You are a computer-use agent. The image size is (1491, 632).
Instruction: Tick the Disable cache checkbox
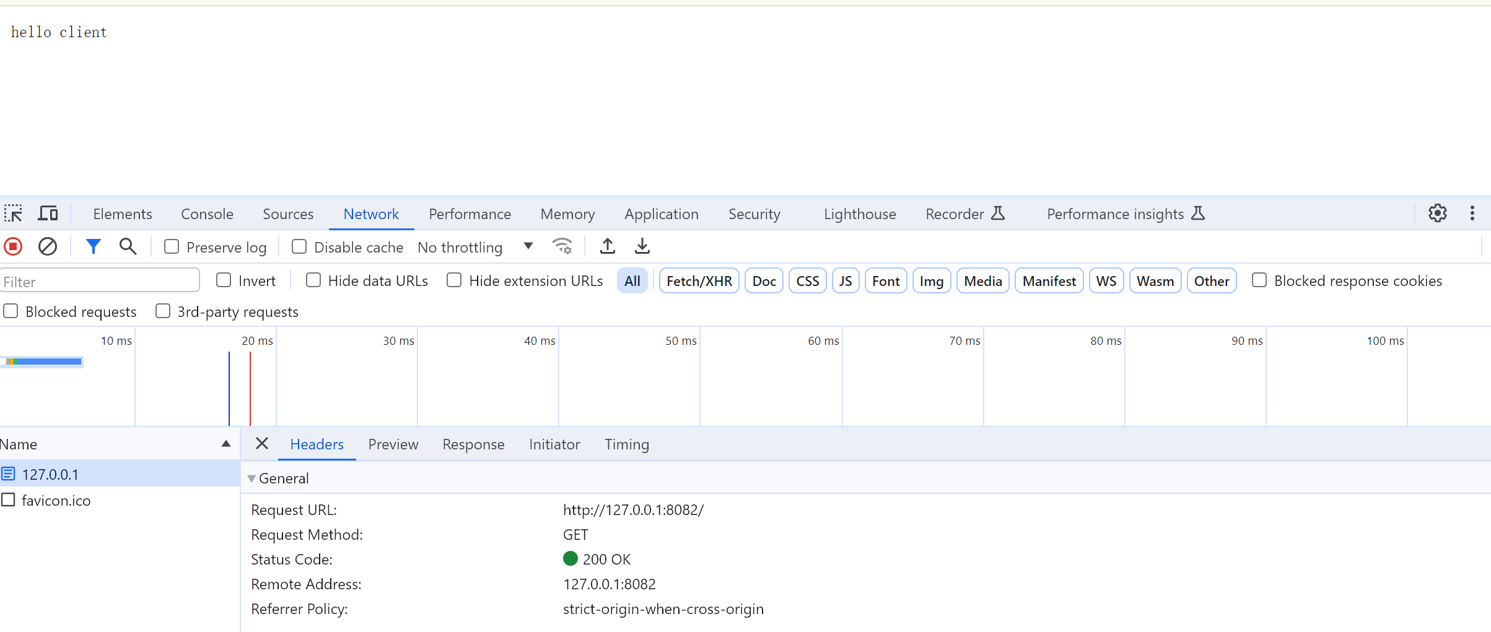(299, 247)
